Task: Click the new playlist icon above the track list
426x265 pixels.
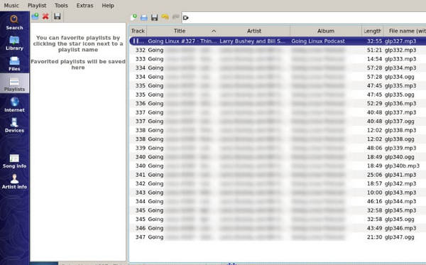Action: coord(133,18)
